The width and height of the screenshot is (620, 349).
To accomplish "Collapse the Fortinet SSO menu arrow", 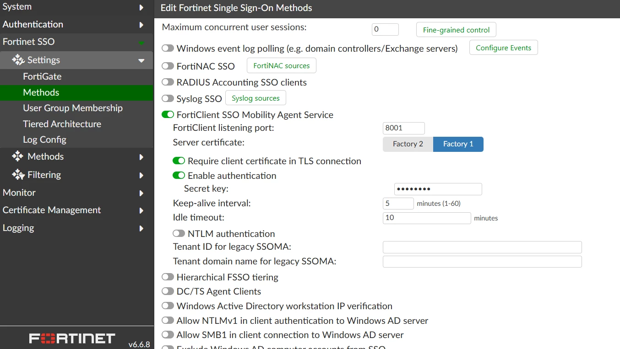I will tap(141, 43).
